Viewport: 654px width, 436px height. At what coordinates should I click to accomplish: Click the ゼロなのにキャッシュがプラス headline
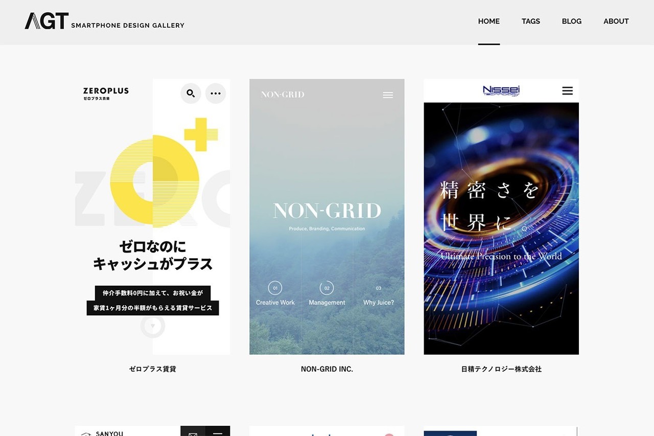point(153,255)
